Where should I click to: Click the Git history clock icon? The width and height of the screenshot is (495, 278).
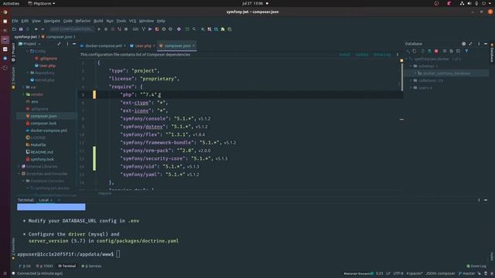(164, 29)
